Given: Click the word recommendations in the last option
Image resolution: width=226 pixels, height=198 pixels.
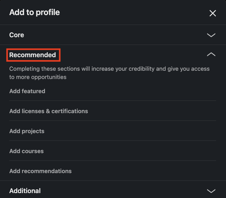Looking at the screenshot, I should pos(46,171).
